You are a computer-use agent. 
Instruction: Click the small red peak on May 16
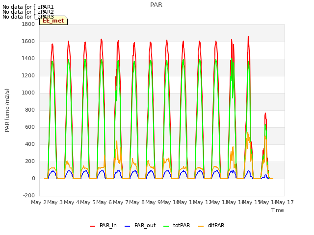[265, 114]
